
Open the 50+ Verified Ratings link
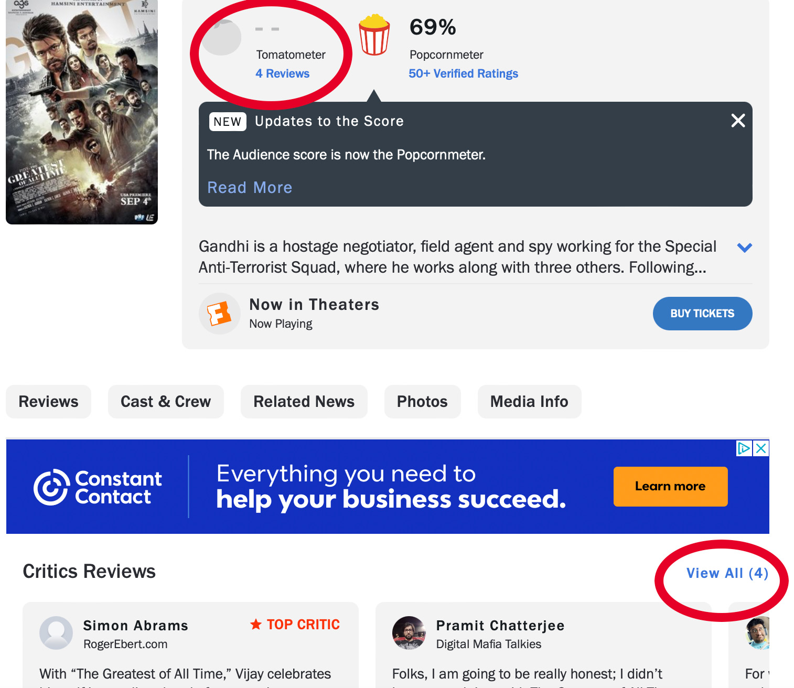[463, 73]
